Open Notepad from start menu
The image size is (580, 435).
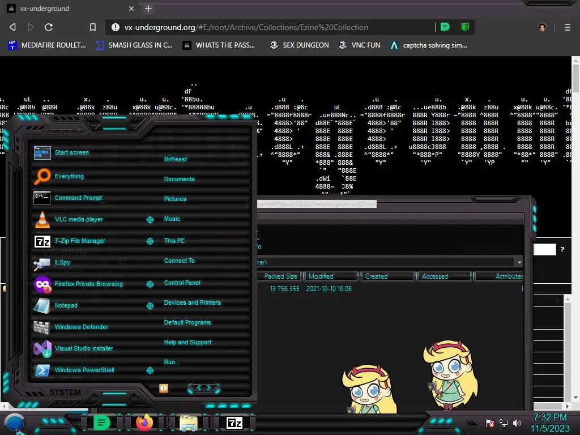point(56,305)
